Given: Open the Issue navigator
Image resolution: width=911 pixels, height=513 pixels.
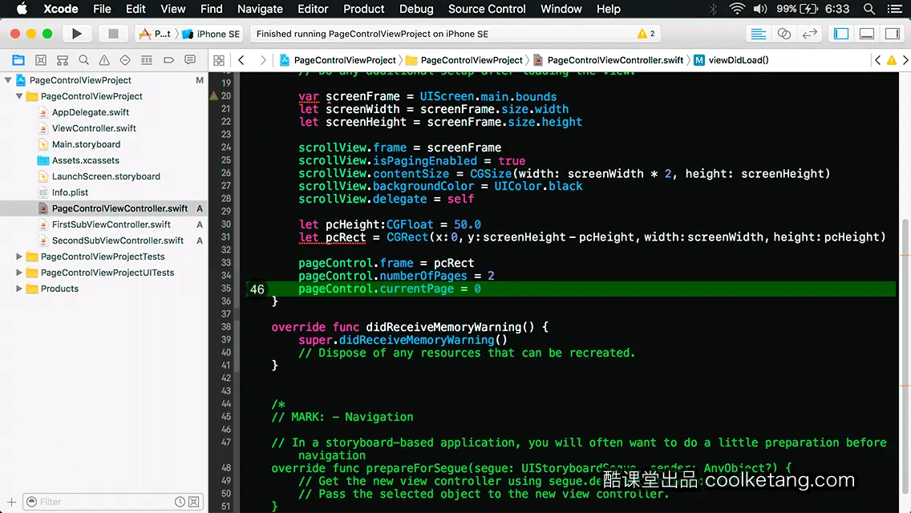Looking at the screenshot, I should click(104, 60).
